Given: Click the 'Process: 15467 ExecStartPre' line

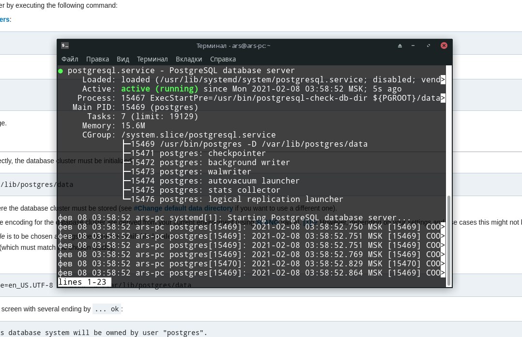Looking at the screenshot, I should [261, 98].
